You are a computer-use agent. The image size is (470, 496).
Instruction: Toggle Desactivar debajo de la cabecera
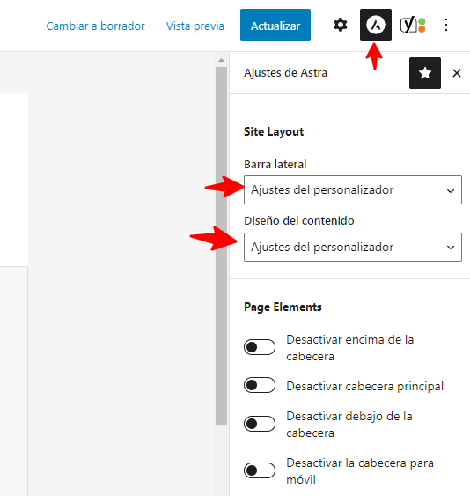click(x=260, y=424)
